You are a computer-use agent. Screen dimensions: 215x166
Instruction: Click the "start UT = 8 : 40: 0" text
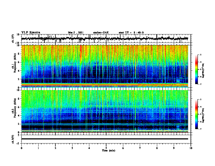131,33
